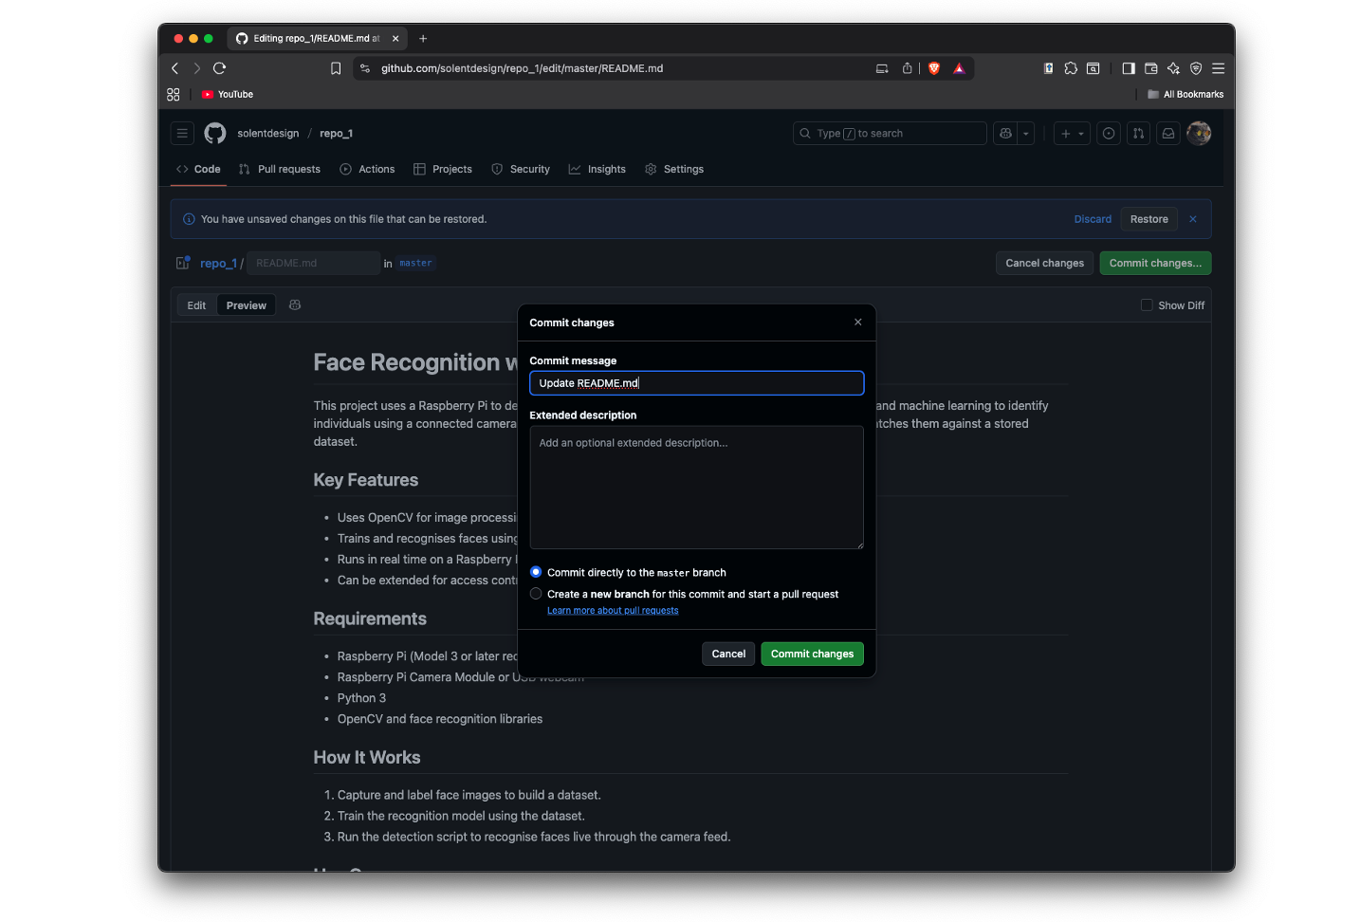Image resolution: width=1360 pixels, height=922 pixels.
Task: Open pull requests icon in header
Action: pos(1138,134)
